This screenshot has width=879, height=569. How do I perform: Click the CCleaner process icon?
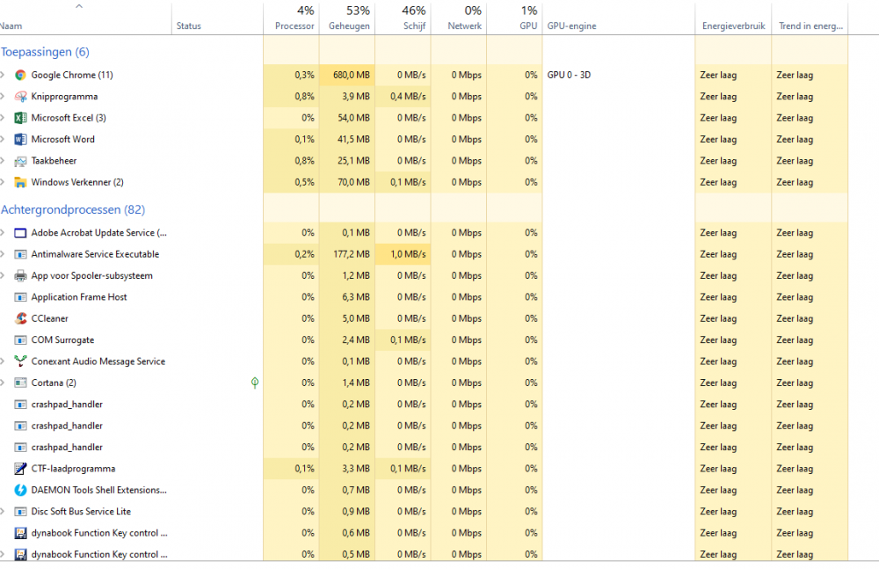[21, 318]
